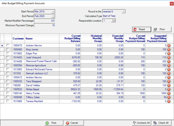The height and width of the screenshot is (126, 174).
Task: Click red X icon for Monroe Agriculture
Action: 169,65
